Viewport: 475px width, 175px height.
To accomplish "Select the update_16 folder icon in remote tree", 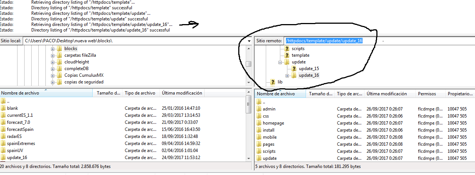I will pos(294,75).
